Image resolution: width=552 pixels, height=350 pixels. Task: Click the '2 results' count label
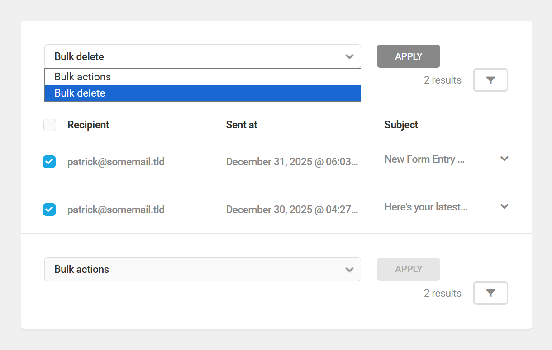tap(442, 80)
